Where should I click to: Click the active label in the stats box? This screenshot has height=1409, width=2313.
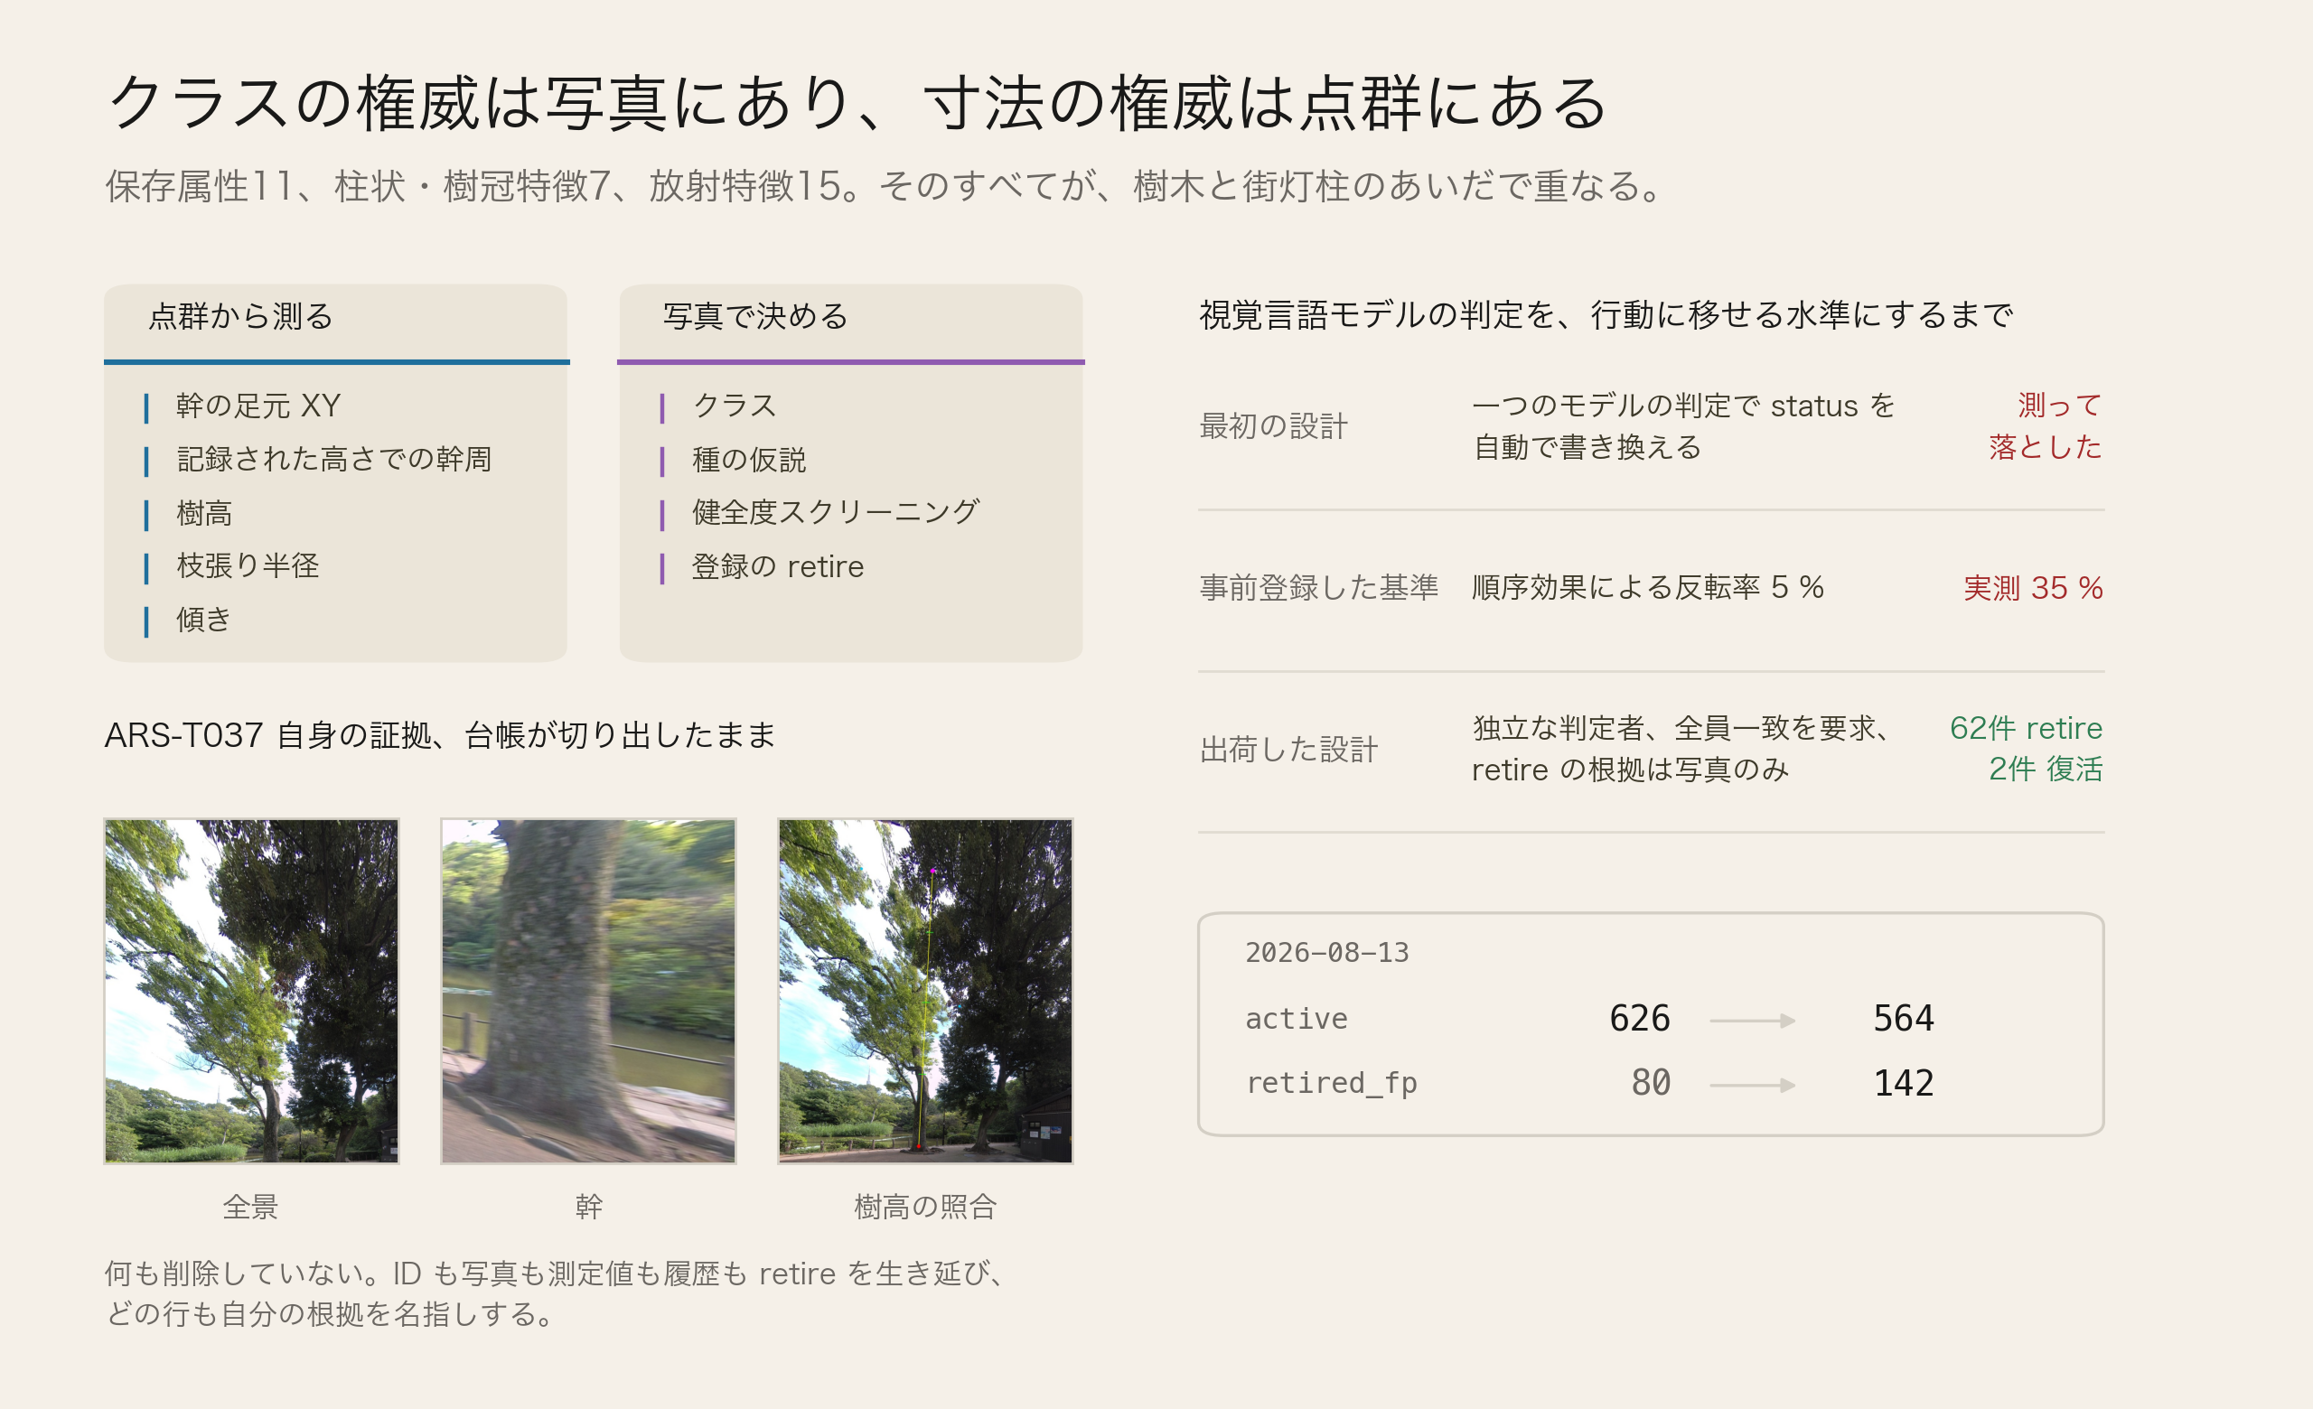[1296, 1019]
